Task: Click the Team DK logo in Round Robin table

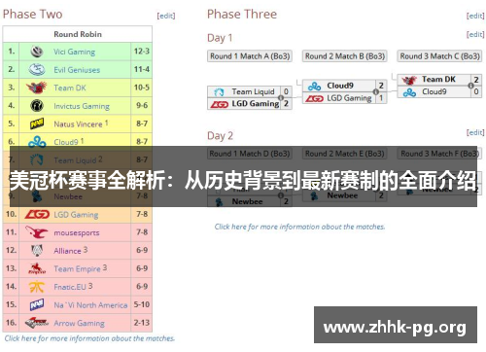Action: coord(36,88)
